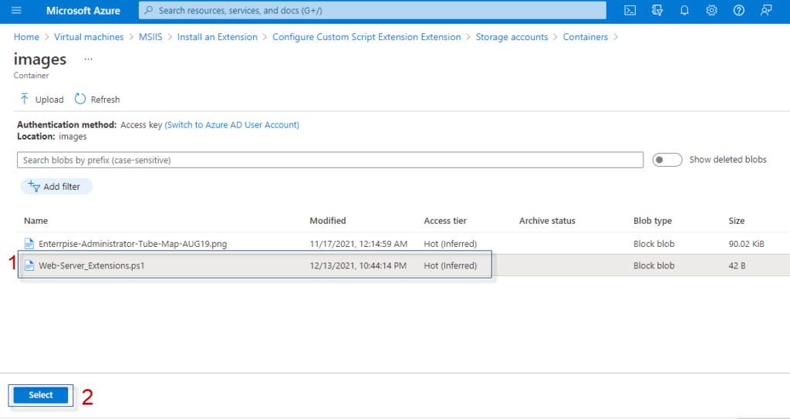
Task: Open the Feedback icon in the header
Action: 766,10
